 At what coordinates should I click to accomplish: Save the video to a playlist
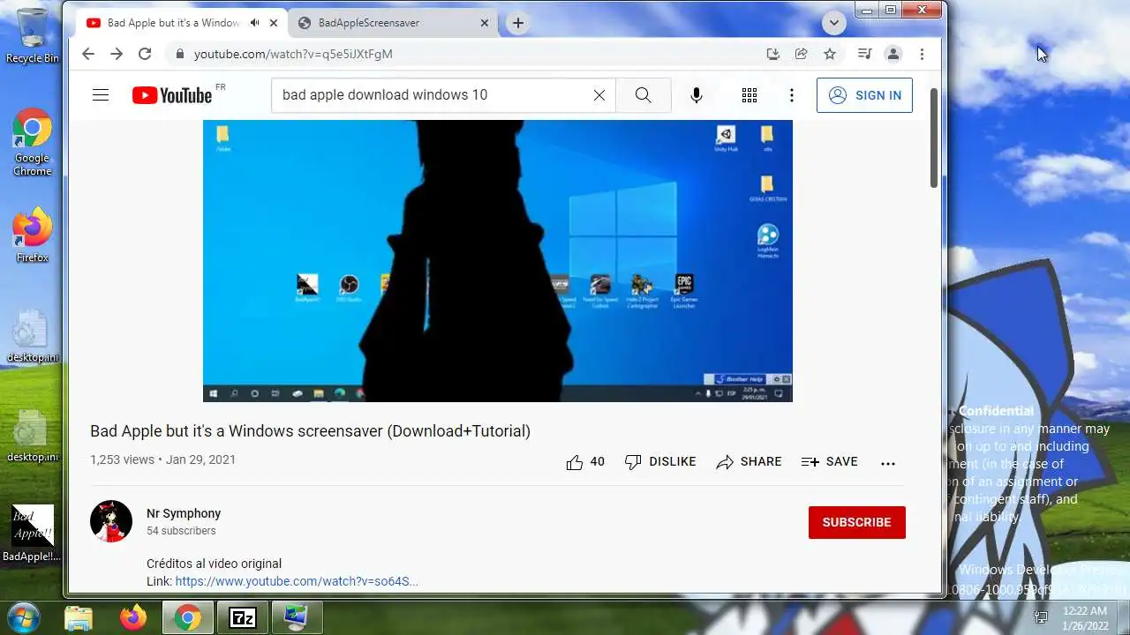(829, 462)
